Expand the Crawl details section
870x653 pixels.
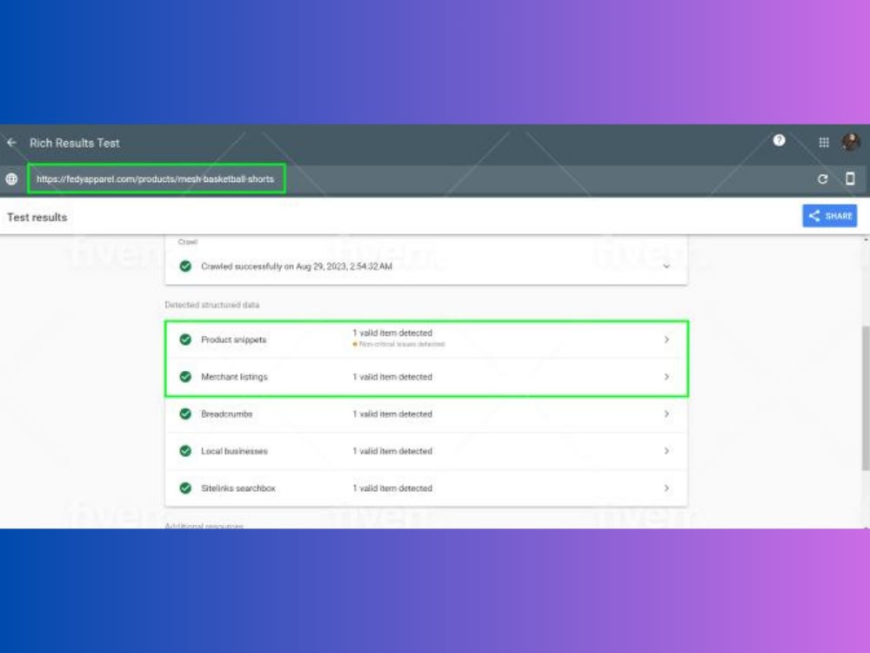(667, 266)
